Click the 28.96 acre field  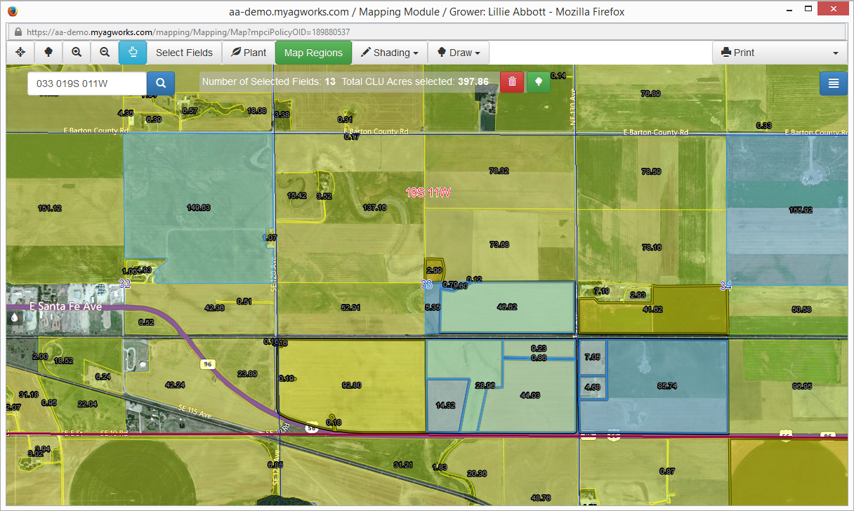pyautogui.click(x=485, y=385)
